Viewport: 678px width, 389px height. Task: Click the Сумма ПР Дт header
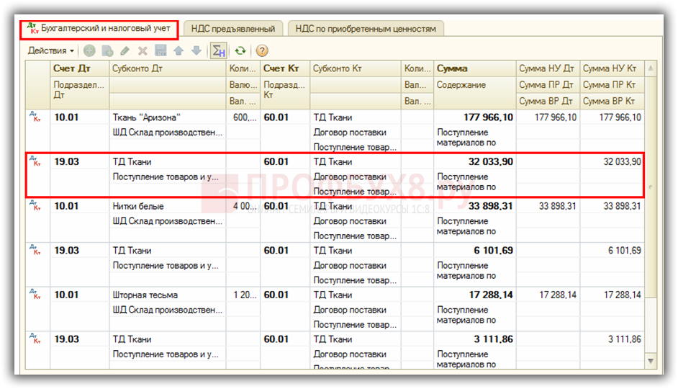coord(548,85)
